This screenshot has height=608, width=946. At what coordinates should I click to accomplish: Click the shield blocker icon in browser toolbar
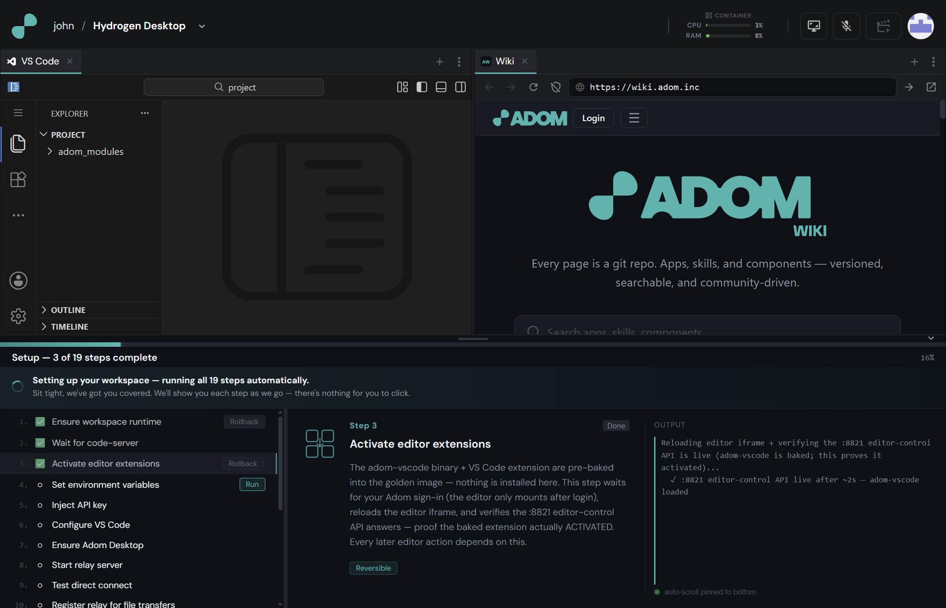tap(556, 87)
